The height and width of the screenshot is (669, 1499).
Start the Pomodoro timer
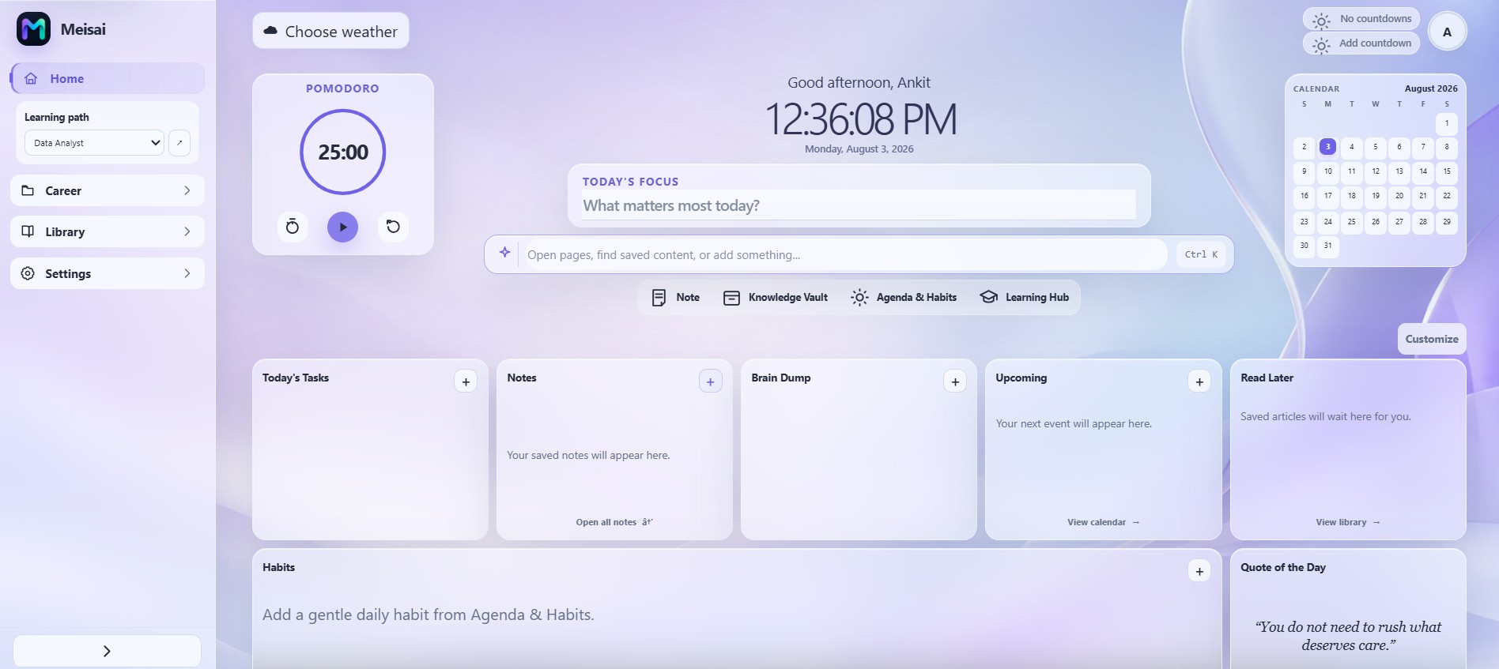(x=342, y=227)
